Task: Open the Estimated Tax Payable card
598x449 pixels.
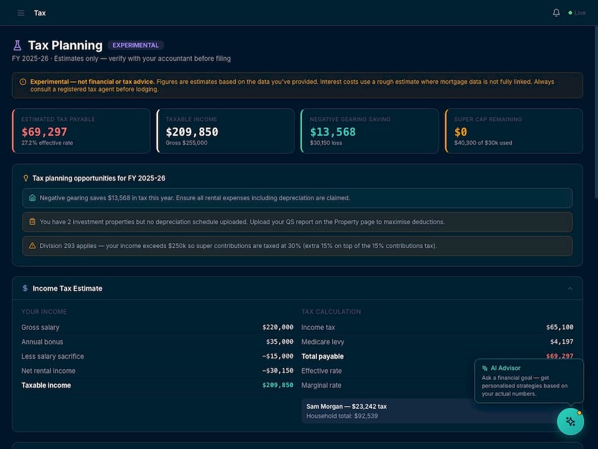Action: click(x=81, y=131)
